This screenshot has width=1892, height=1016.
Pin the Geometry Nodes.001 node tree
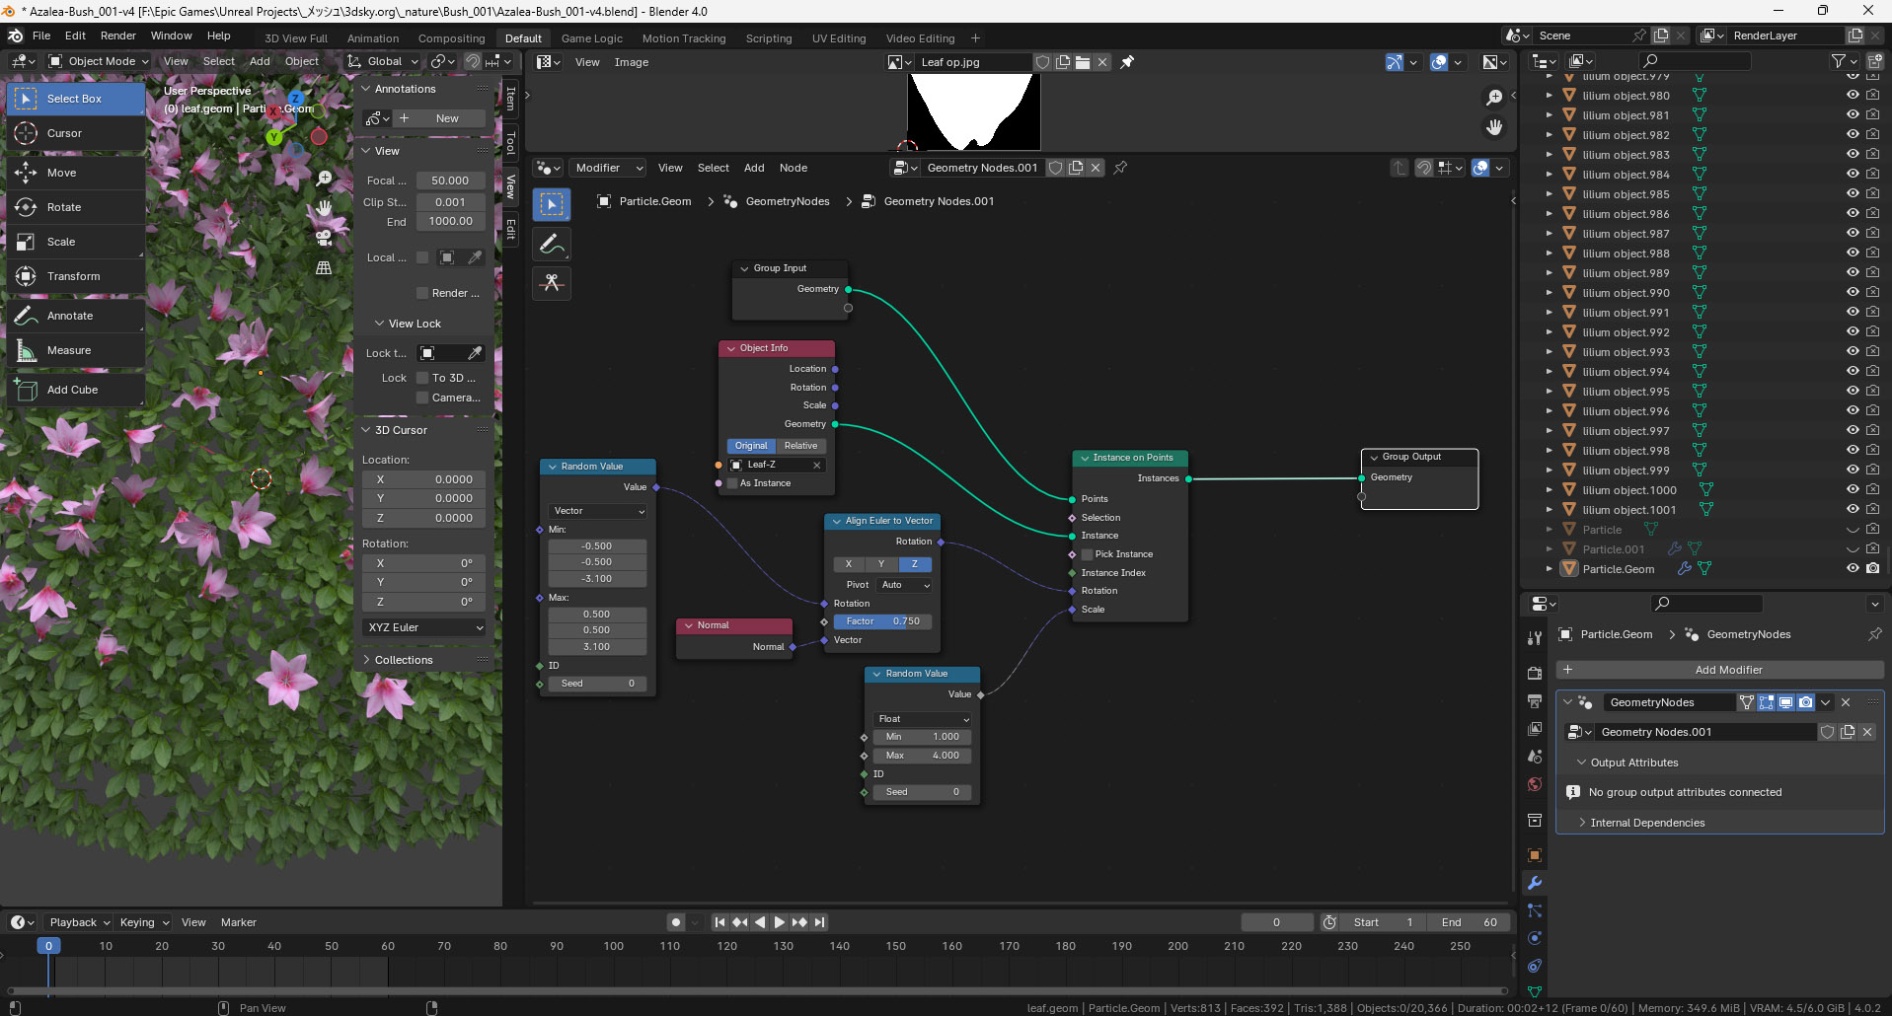point(1120,168)
